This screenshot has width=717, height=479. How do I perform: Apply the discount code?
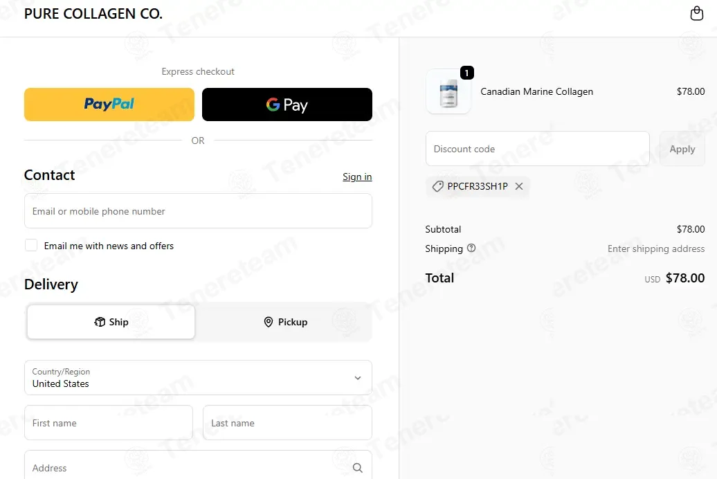[x=682, y=149]
